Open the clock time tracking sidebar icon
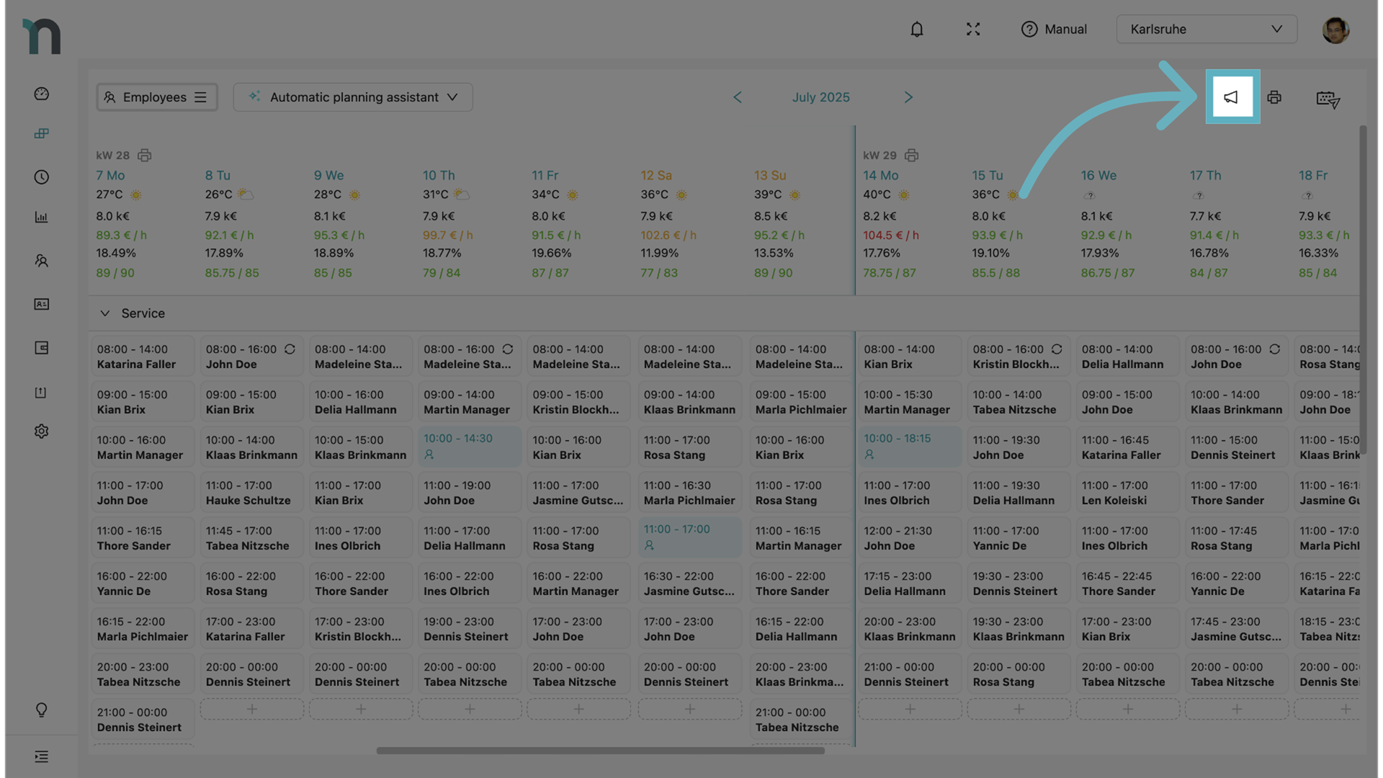1383x778 pixels. [42, 177]
